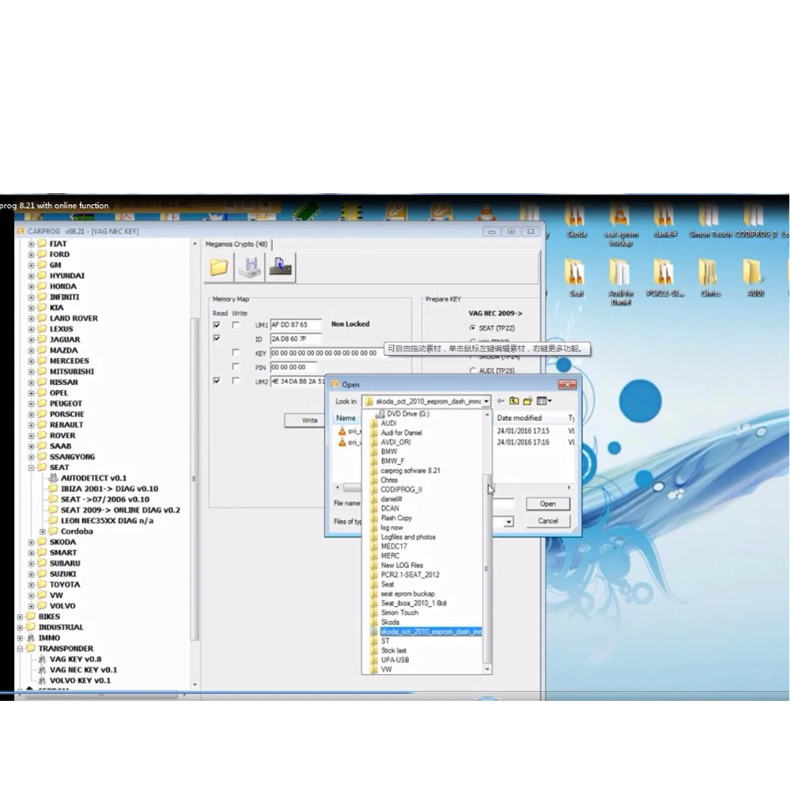This screenshot has height=791, width=791.
Task: Toggle the UM1 Write checkbox
Action: click(236, 325)
